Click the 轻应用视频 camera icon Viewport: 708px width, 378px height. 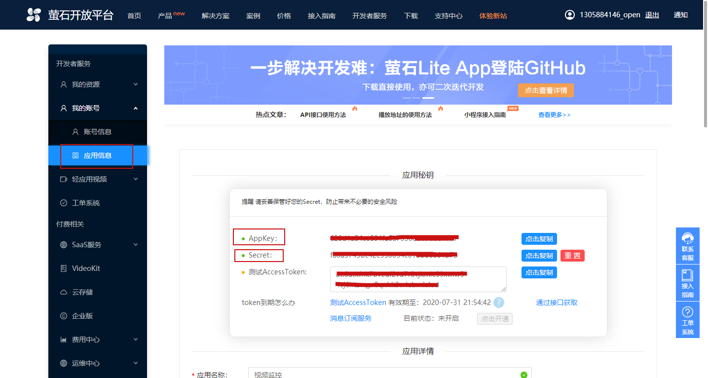pyautogui.click(x=64, y=179)
